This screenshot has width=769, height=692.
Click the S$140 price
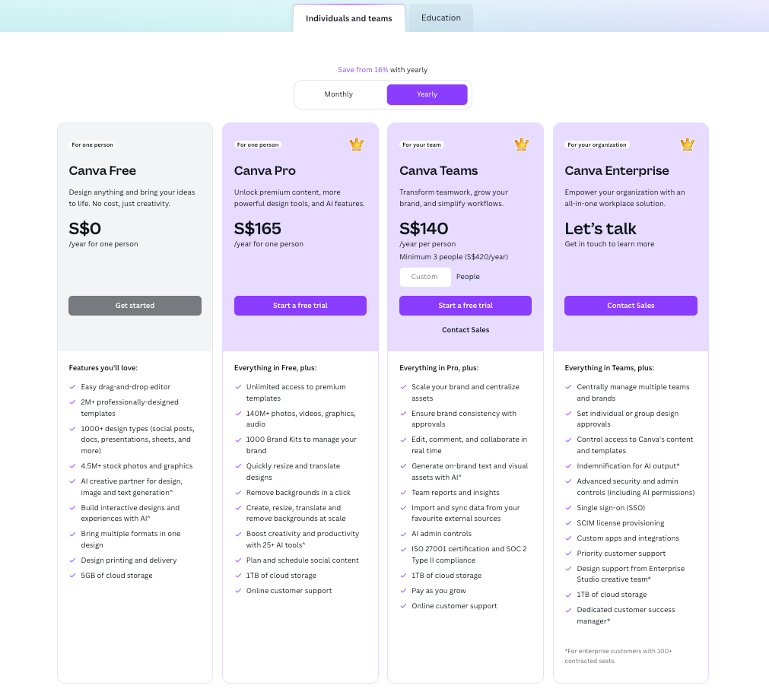click(x=424, y=229)
